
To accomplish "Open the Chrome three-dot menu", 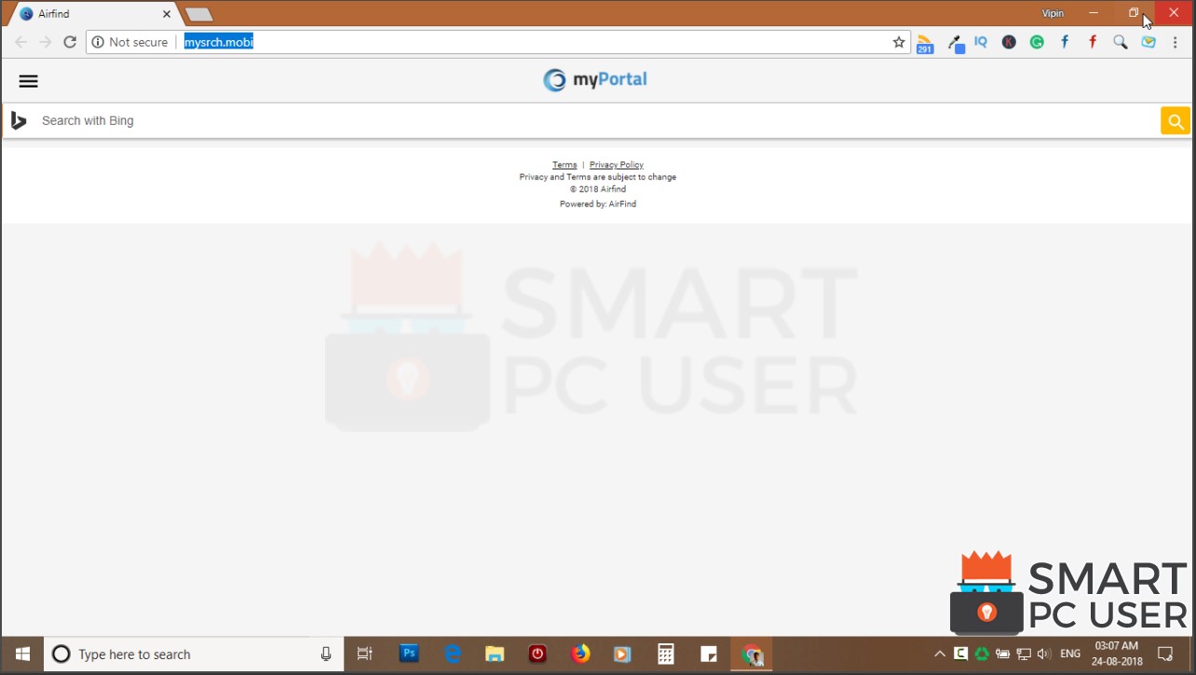I will [1176, 42].
